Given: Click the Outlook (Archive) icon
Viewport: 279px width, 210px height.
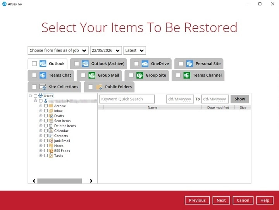Looking at the screenshot, I should [85, 64].
